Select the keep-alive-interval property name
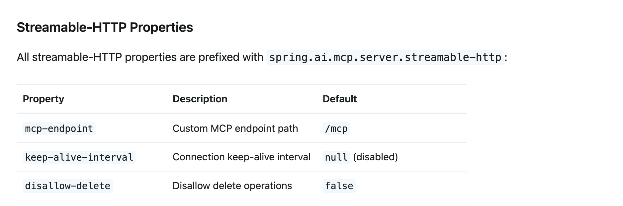Screen dimensions: 623x206 coord(79,157)
